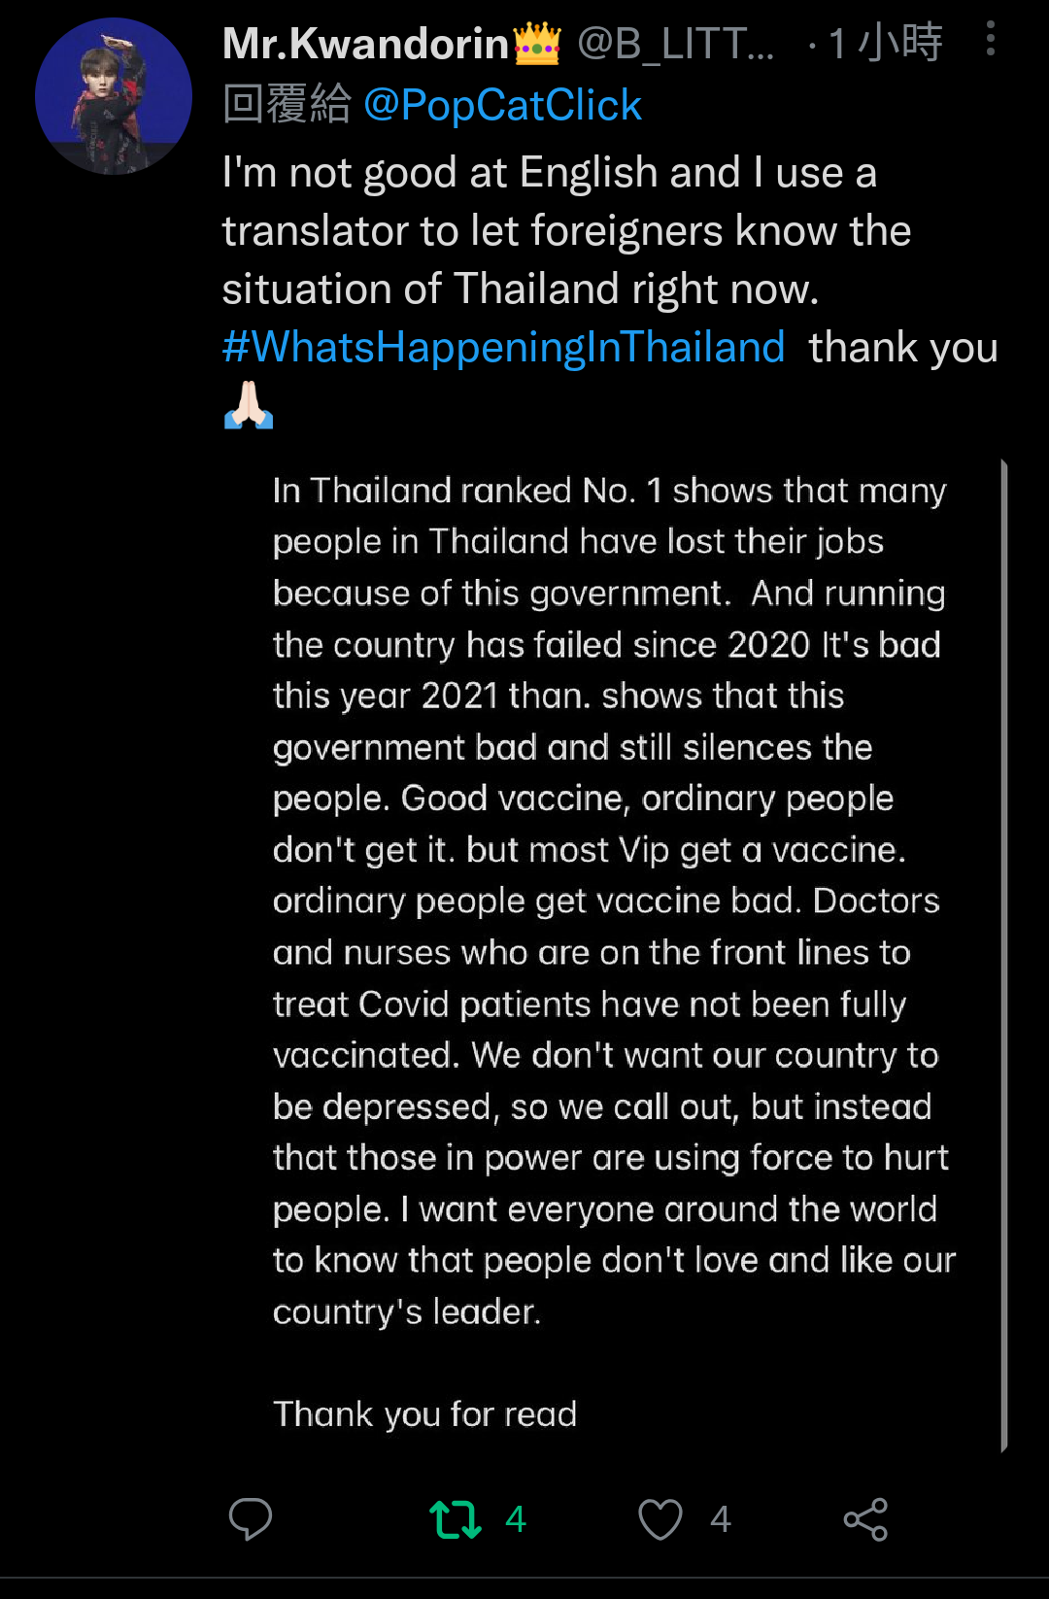Click the 'Thank you for read' line

point(425,1413)
